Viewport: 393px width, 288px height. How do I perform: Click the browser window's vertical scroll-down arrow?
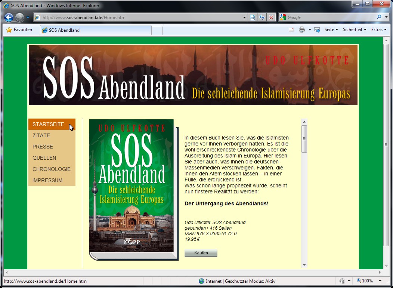coord(386,266)
